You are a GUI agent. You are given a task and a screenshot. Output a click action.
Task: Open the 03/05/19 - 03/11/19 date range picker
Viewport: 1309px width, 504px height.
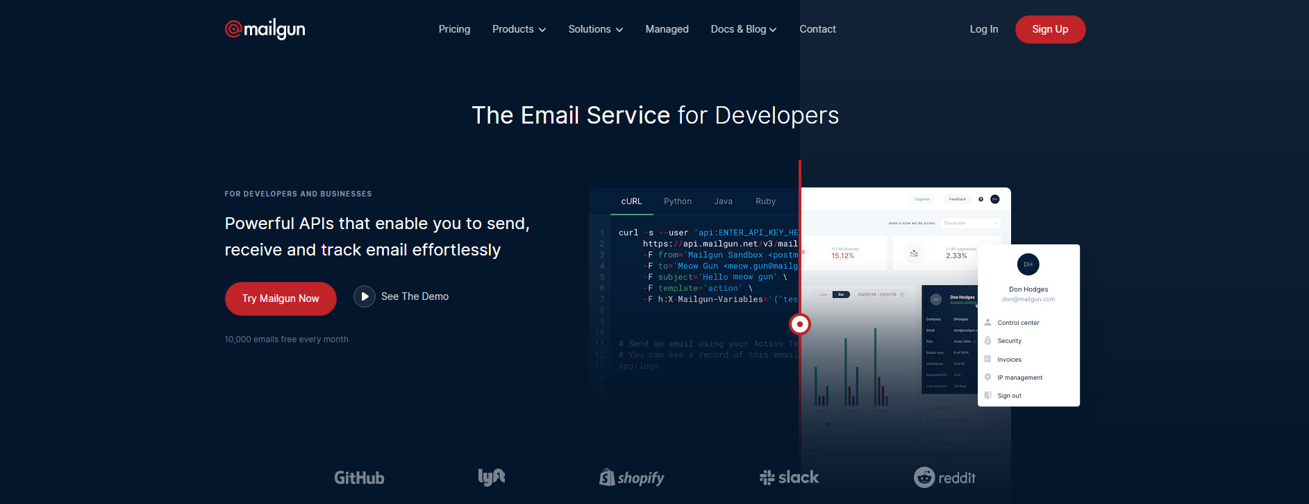pyautogui.click(x=881, y=294)
